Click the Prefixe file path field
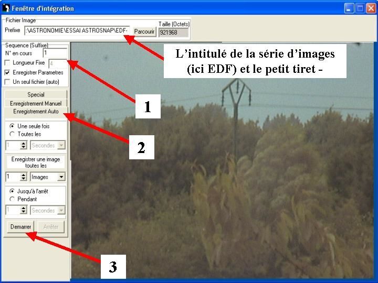 tap(77, 31)
